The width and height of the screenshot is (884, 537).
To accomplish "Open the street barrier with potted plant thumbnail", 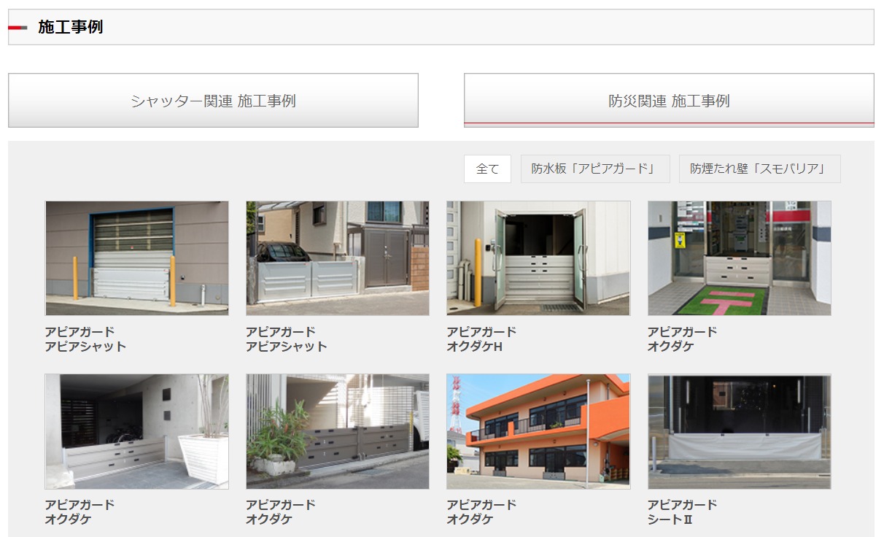I will [338, 431].
